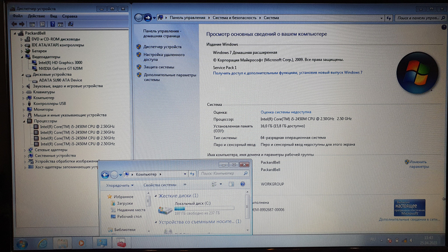This screenshot has height=252, width=448.
Task: Click the » overflow chevron in Explorer toolbar
Action: point(185,185)
